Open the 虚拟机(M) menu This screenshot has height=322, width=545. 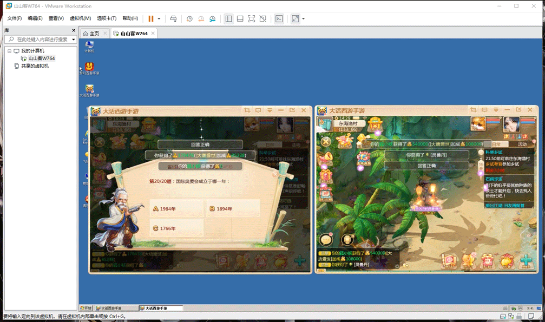(x=80, y=18)
